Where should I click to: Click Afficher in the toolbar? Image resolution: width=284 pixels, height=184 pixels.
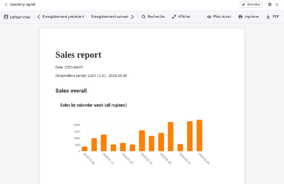(x=181, y=17)
